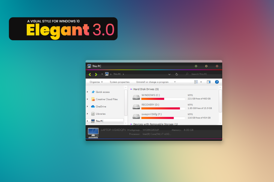Expand the Quick access tree node
This screenshot has height=182, width=274.
[x=88, y=92]
